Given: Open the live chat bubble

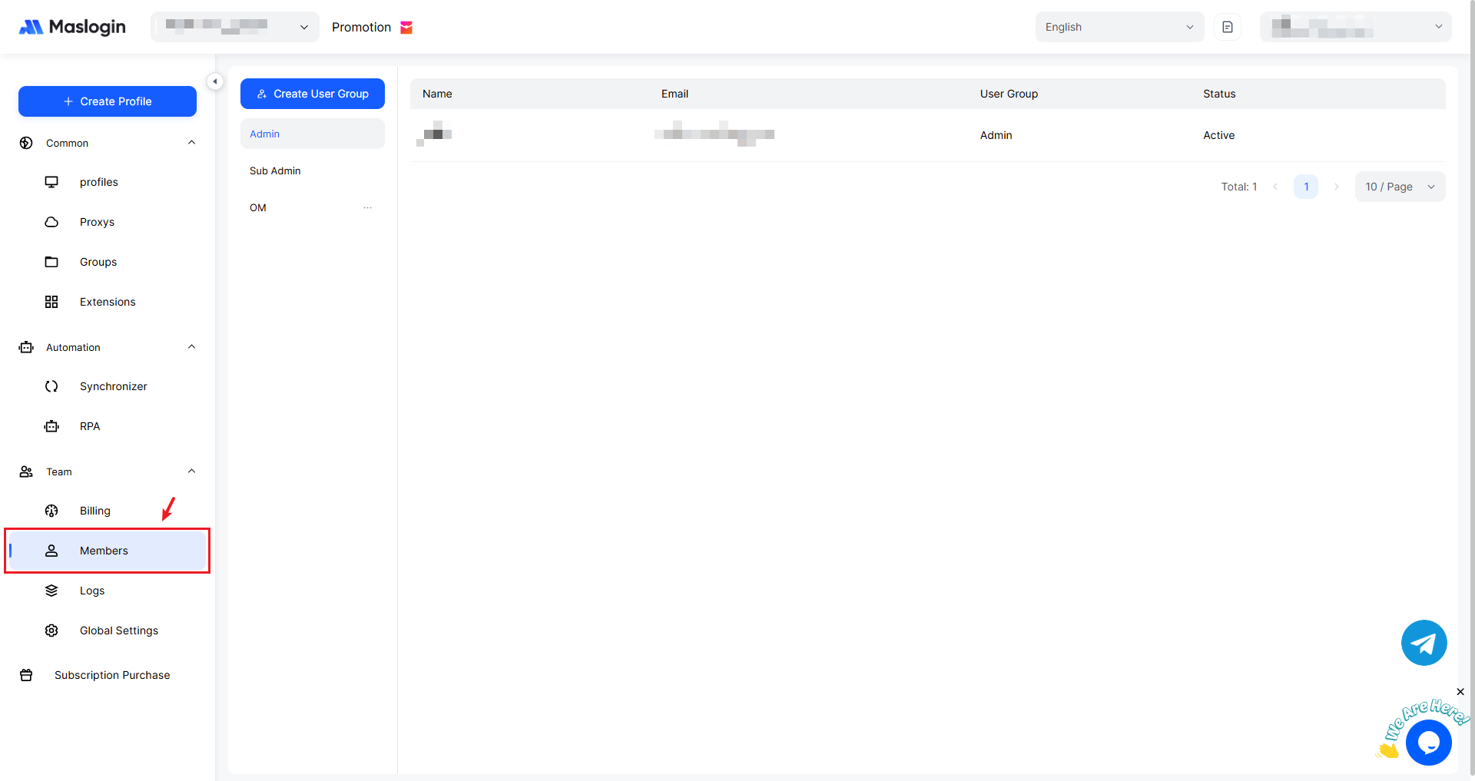Looking at the screenshot, I should [x=1428, y=743].
